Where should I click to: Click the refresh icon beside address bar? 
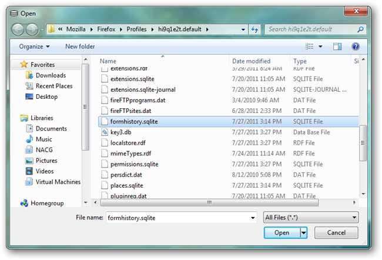(x=254, y=29)
